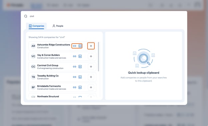Select the Vey & Corran Builders company name
The image size is (208, 126).
[48, 55]
